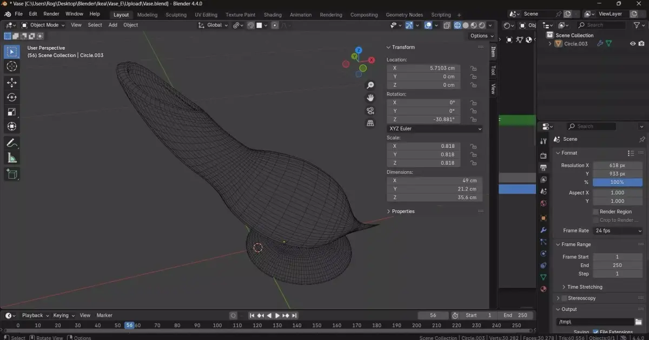Click the Marker menu in timeline
Screen dimensions: 649x340
point(104,315)
